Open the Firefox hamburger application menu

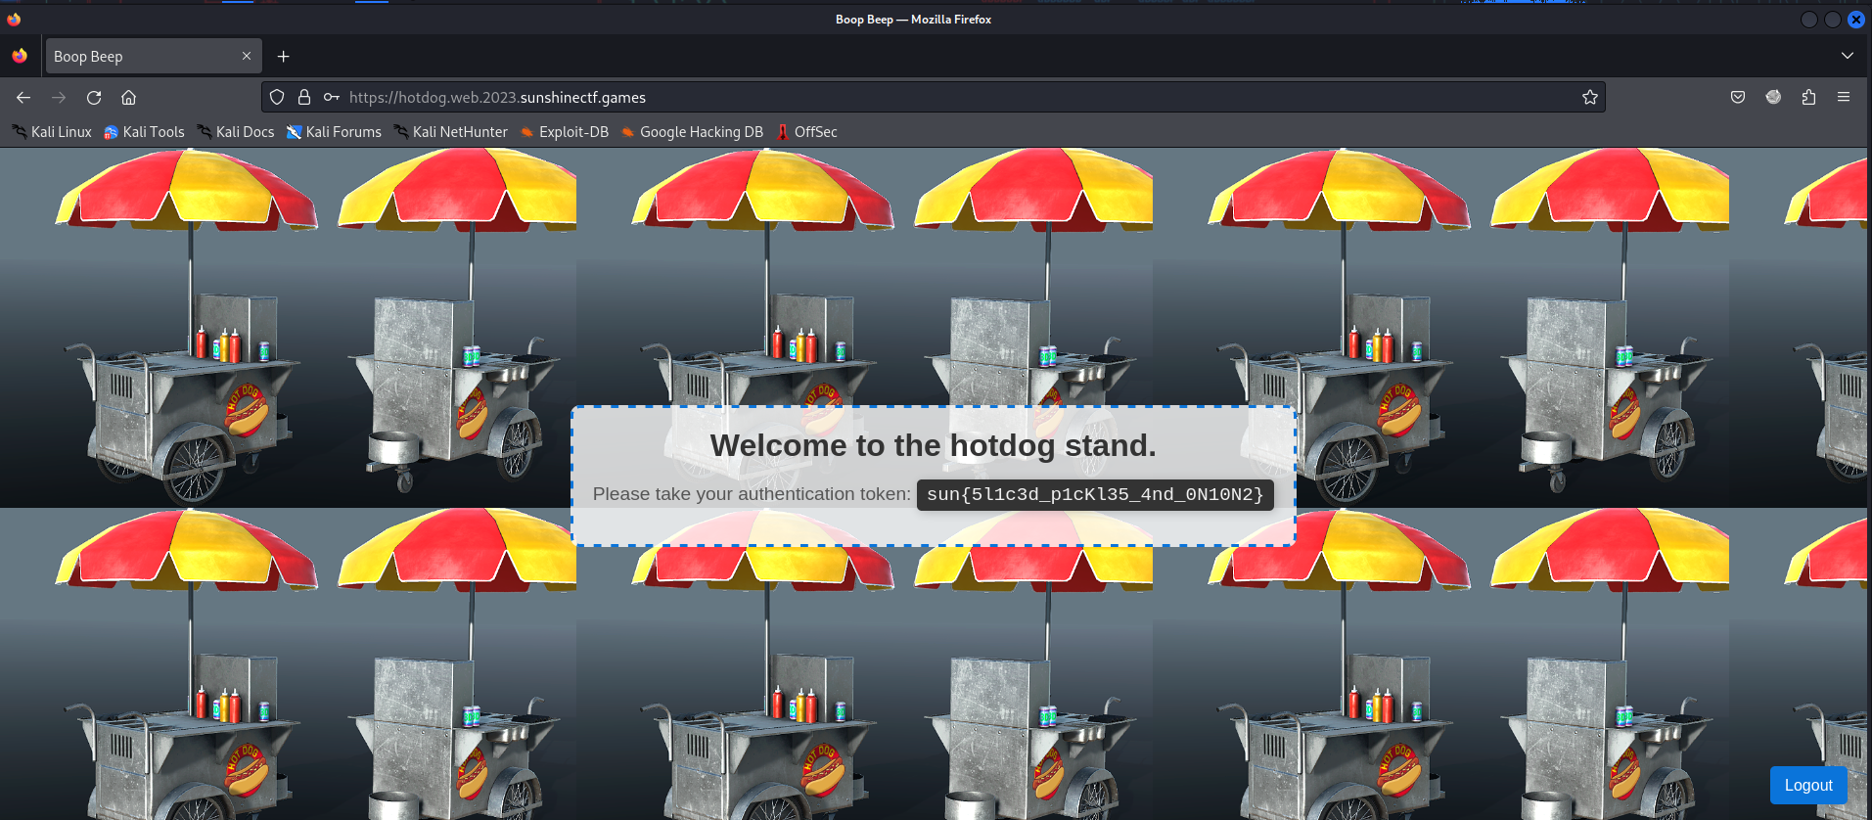point(1844,97)
